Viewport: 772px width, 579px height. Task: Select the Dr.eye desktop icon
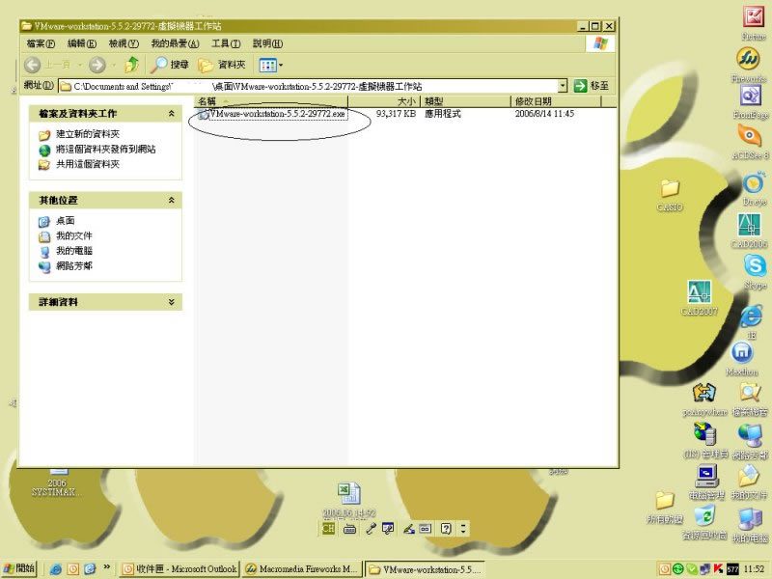[754, 182]
